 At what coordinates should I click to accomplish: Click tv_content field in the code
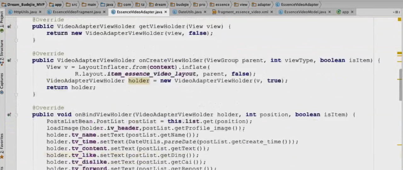[x=89, y=149]
